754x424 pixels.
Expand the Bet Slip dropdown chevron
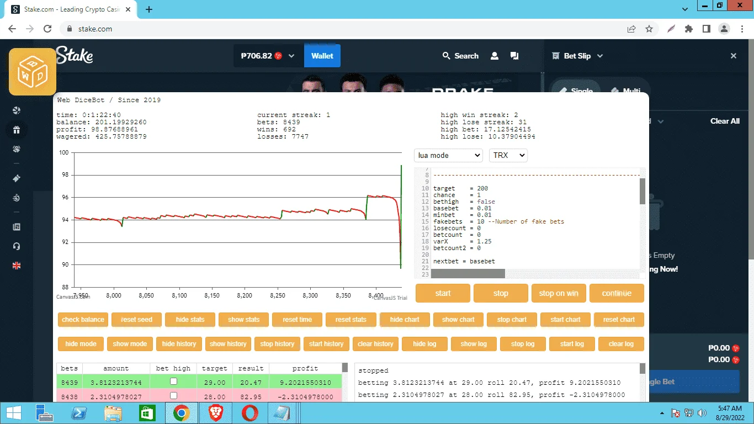[600, 56]
